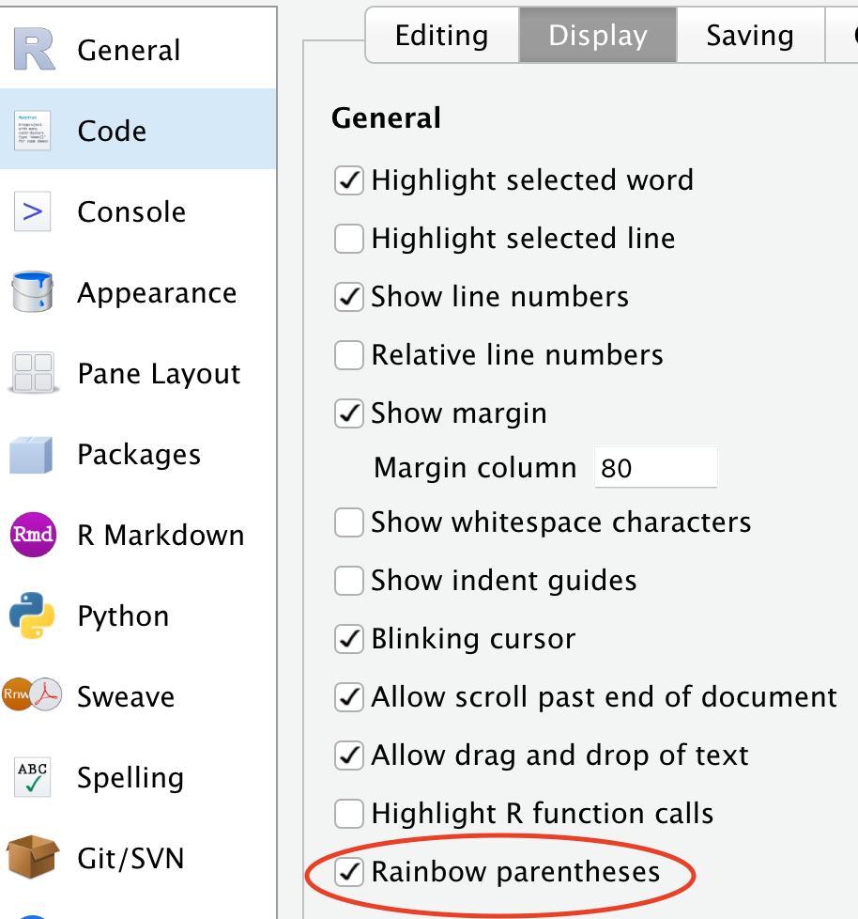The width and height of the screenshot is (858, 919).
Task: Open Spelling via the ABC checkmark icon
Action: (x=34, y=777)
